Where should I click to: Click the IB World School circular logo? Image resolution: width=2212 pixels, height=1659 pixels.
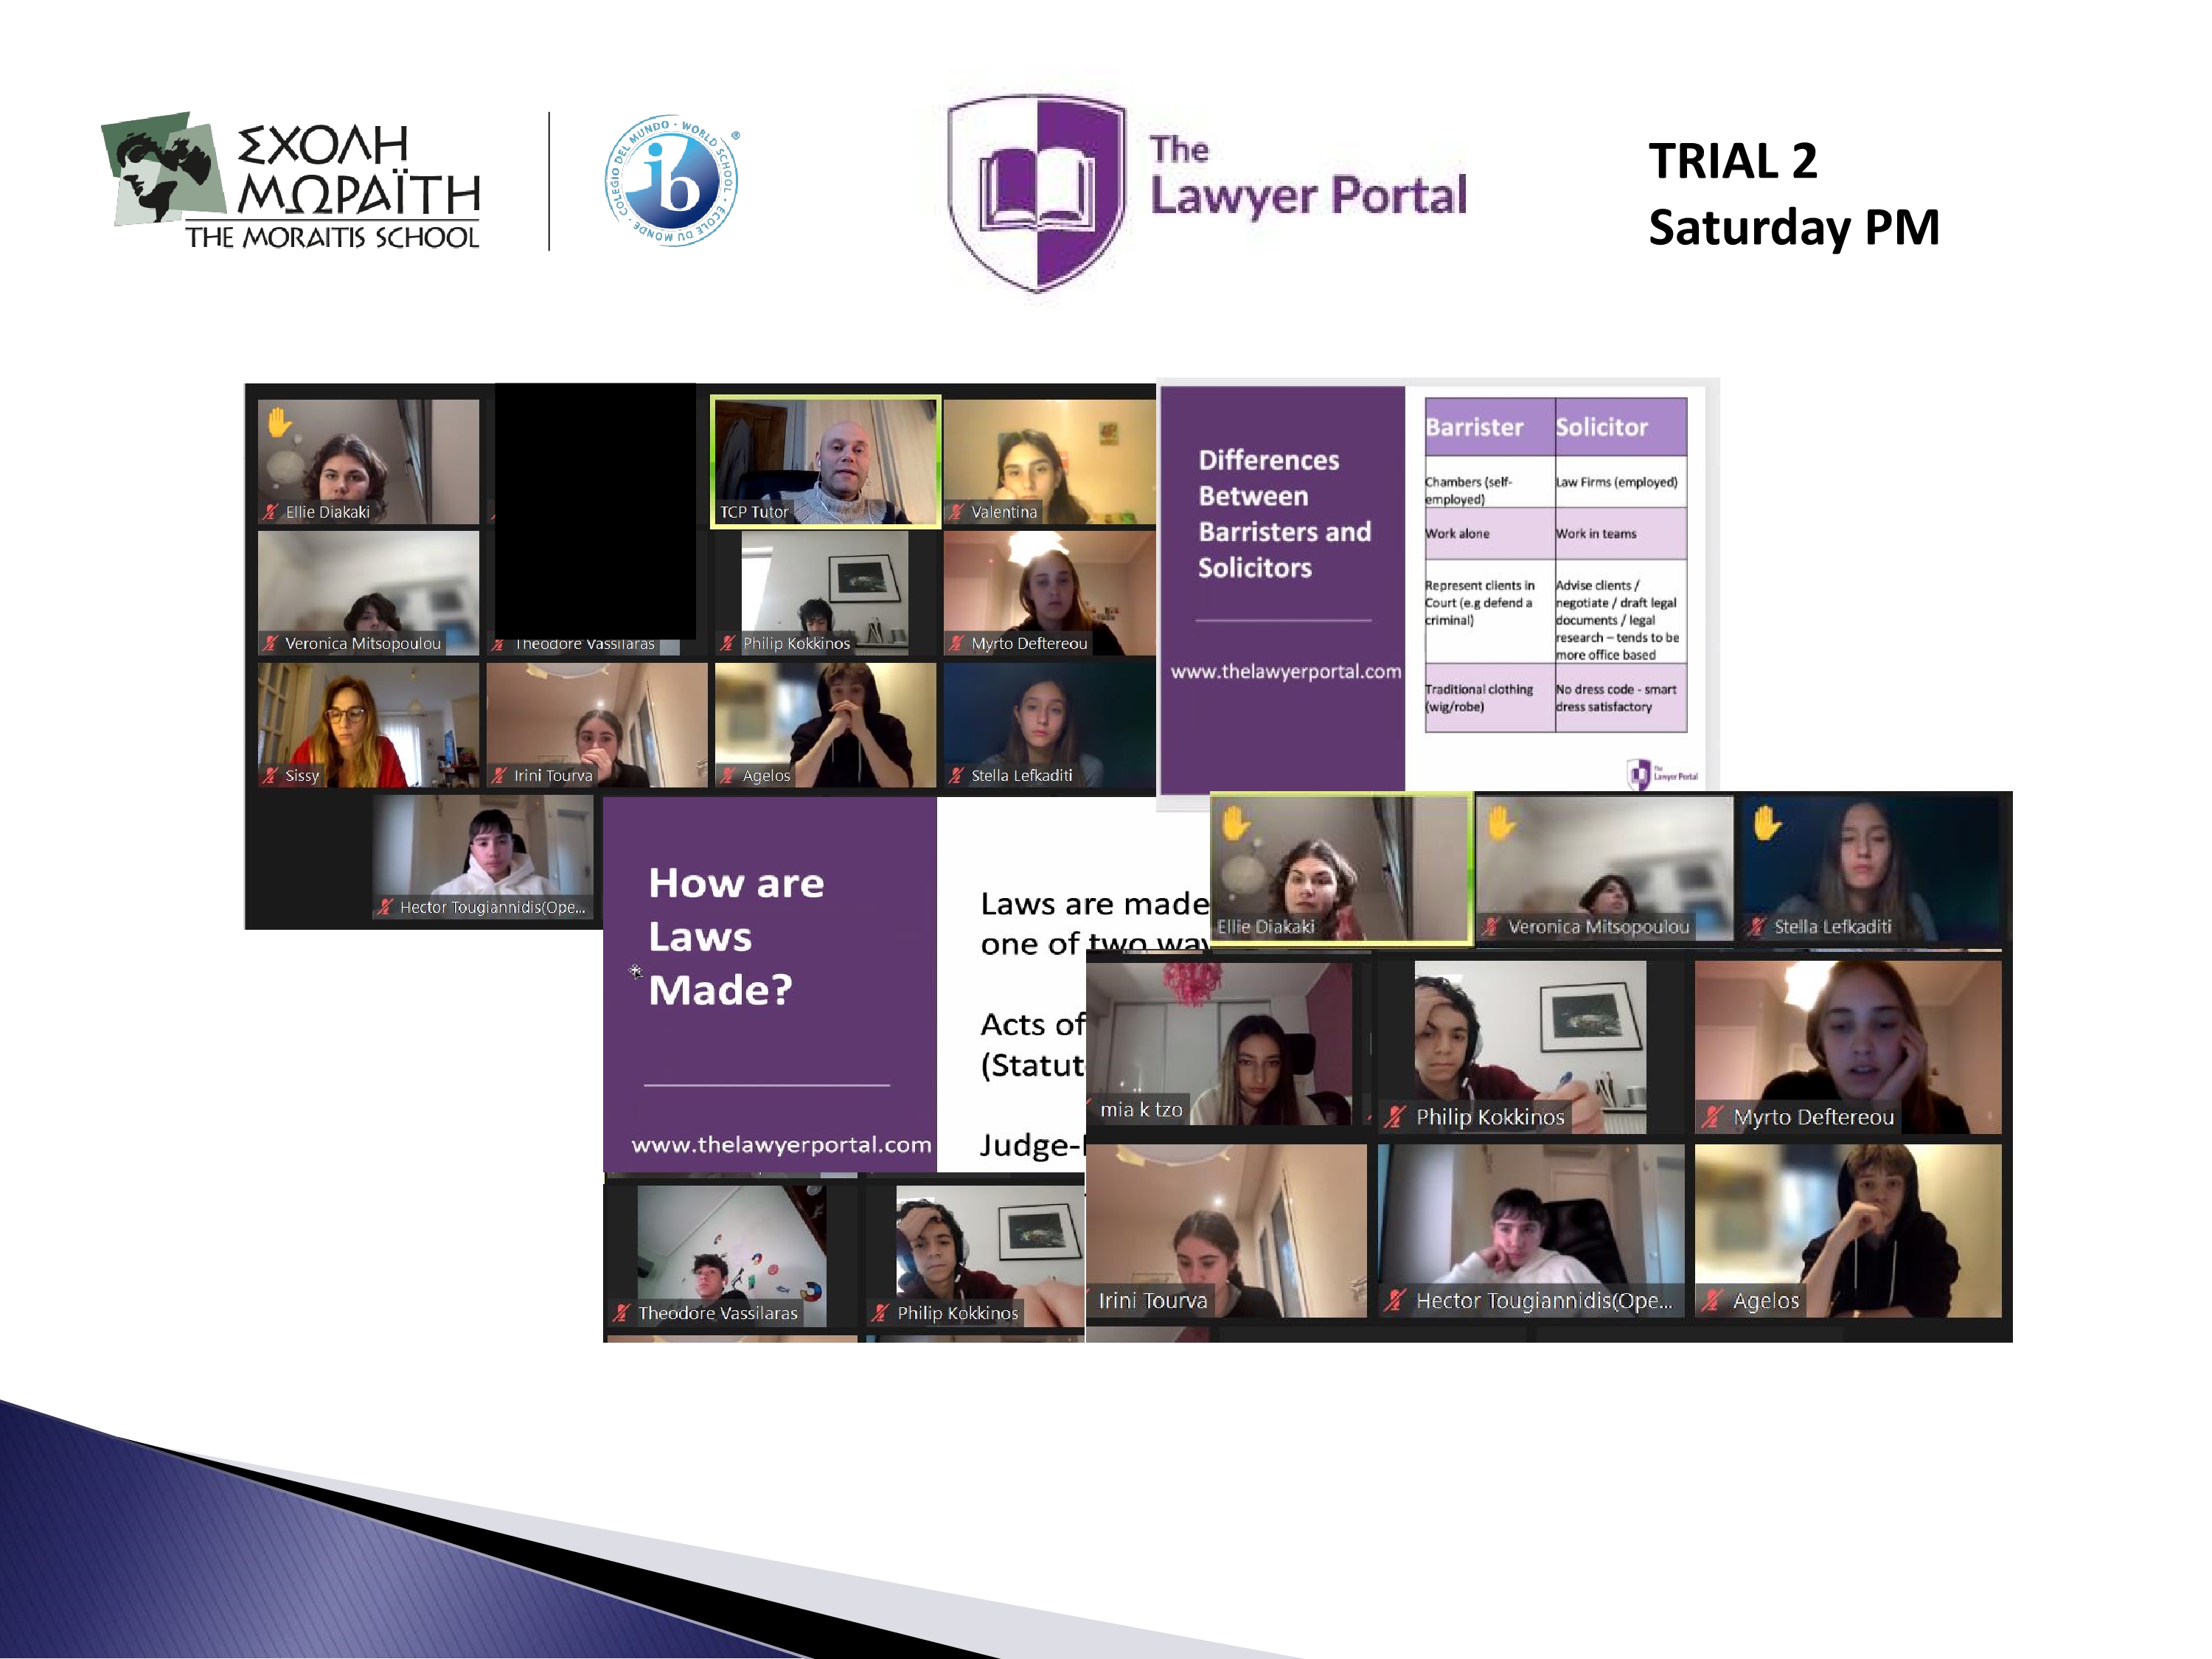click(x=672, y=181)
